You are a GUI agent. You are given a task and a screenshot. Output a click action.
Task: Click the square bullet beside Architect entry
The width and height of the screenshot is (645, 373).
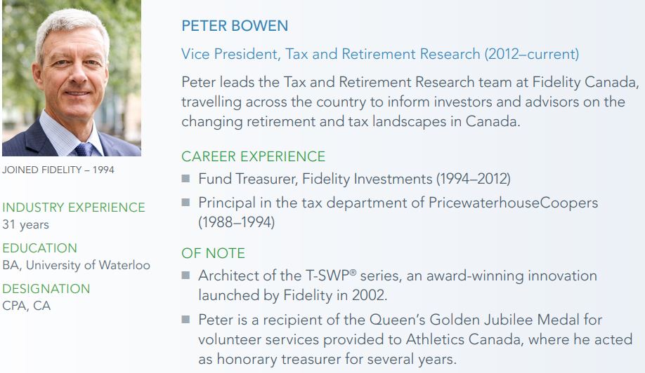tap(186, 276)
